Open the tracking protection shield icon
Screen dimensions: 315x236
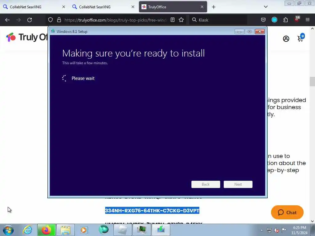pyautogui.click(x=50, y=20)
